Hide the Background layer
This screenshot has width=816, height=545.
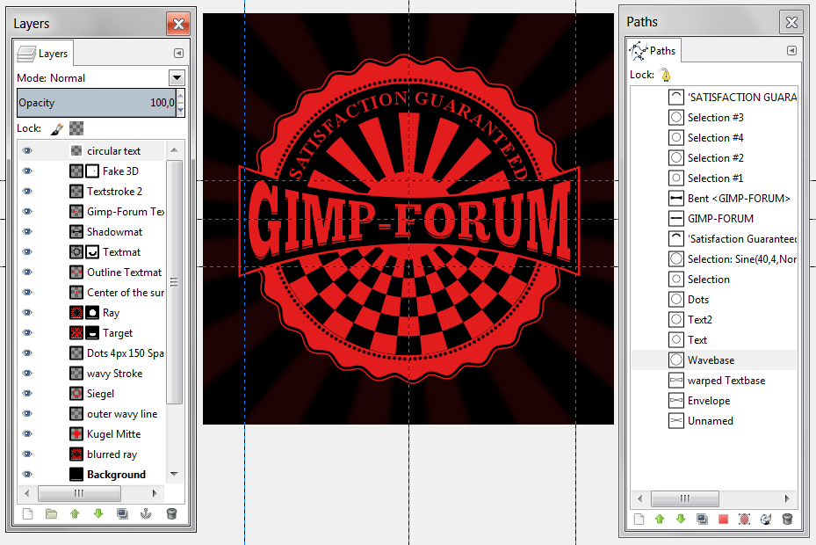[x=27, y=475]
